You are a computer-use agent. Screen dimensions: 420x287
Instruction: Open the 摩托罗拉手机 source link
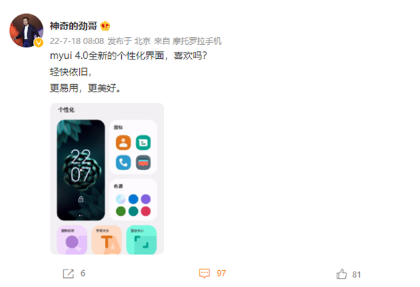[197, 41]
